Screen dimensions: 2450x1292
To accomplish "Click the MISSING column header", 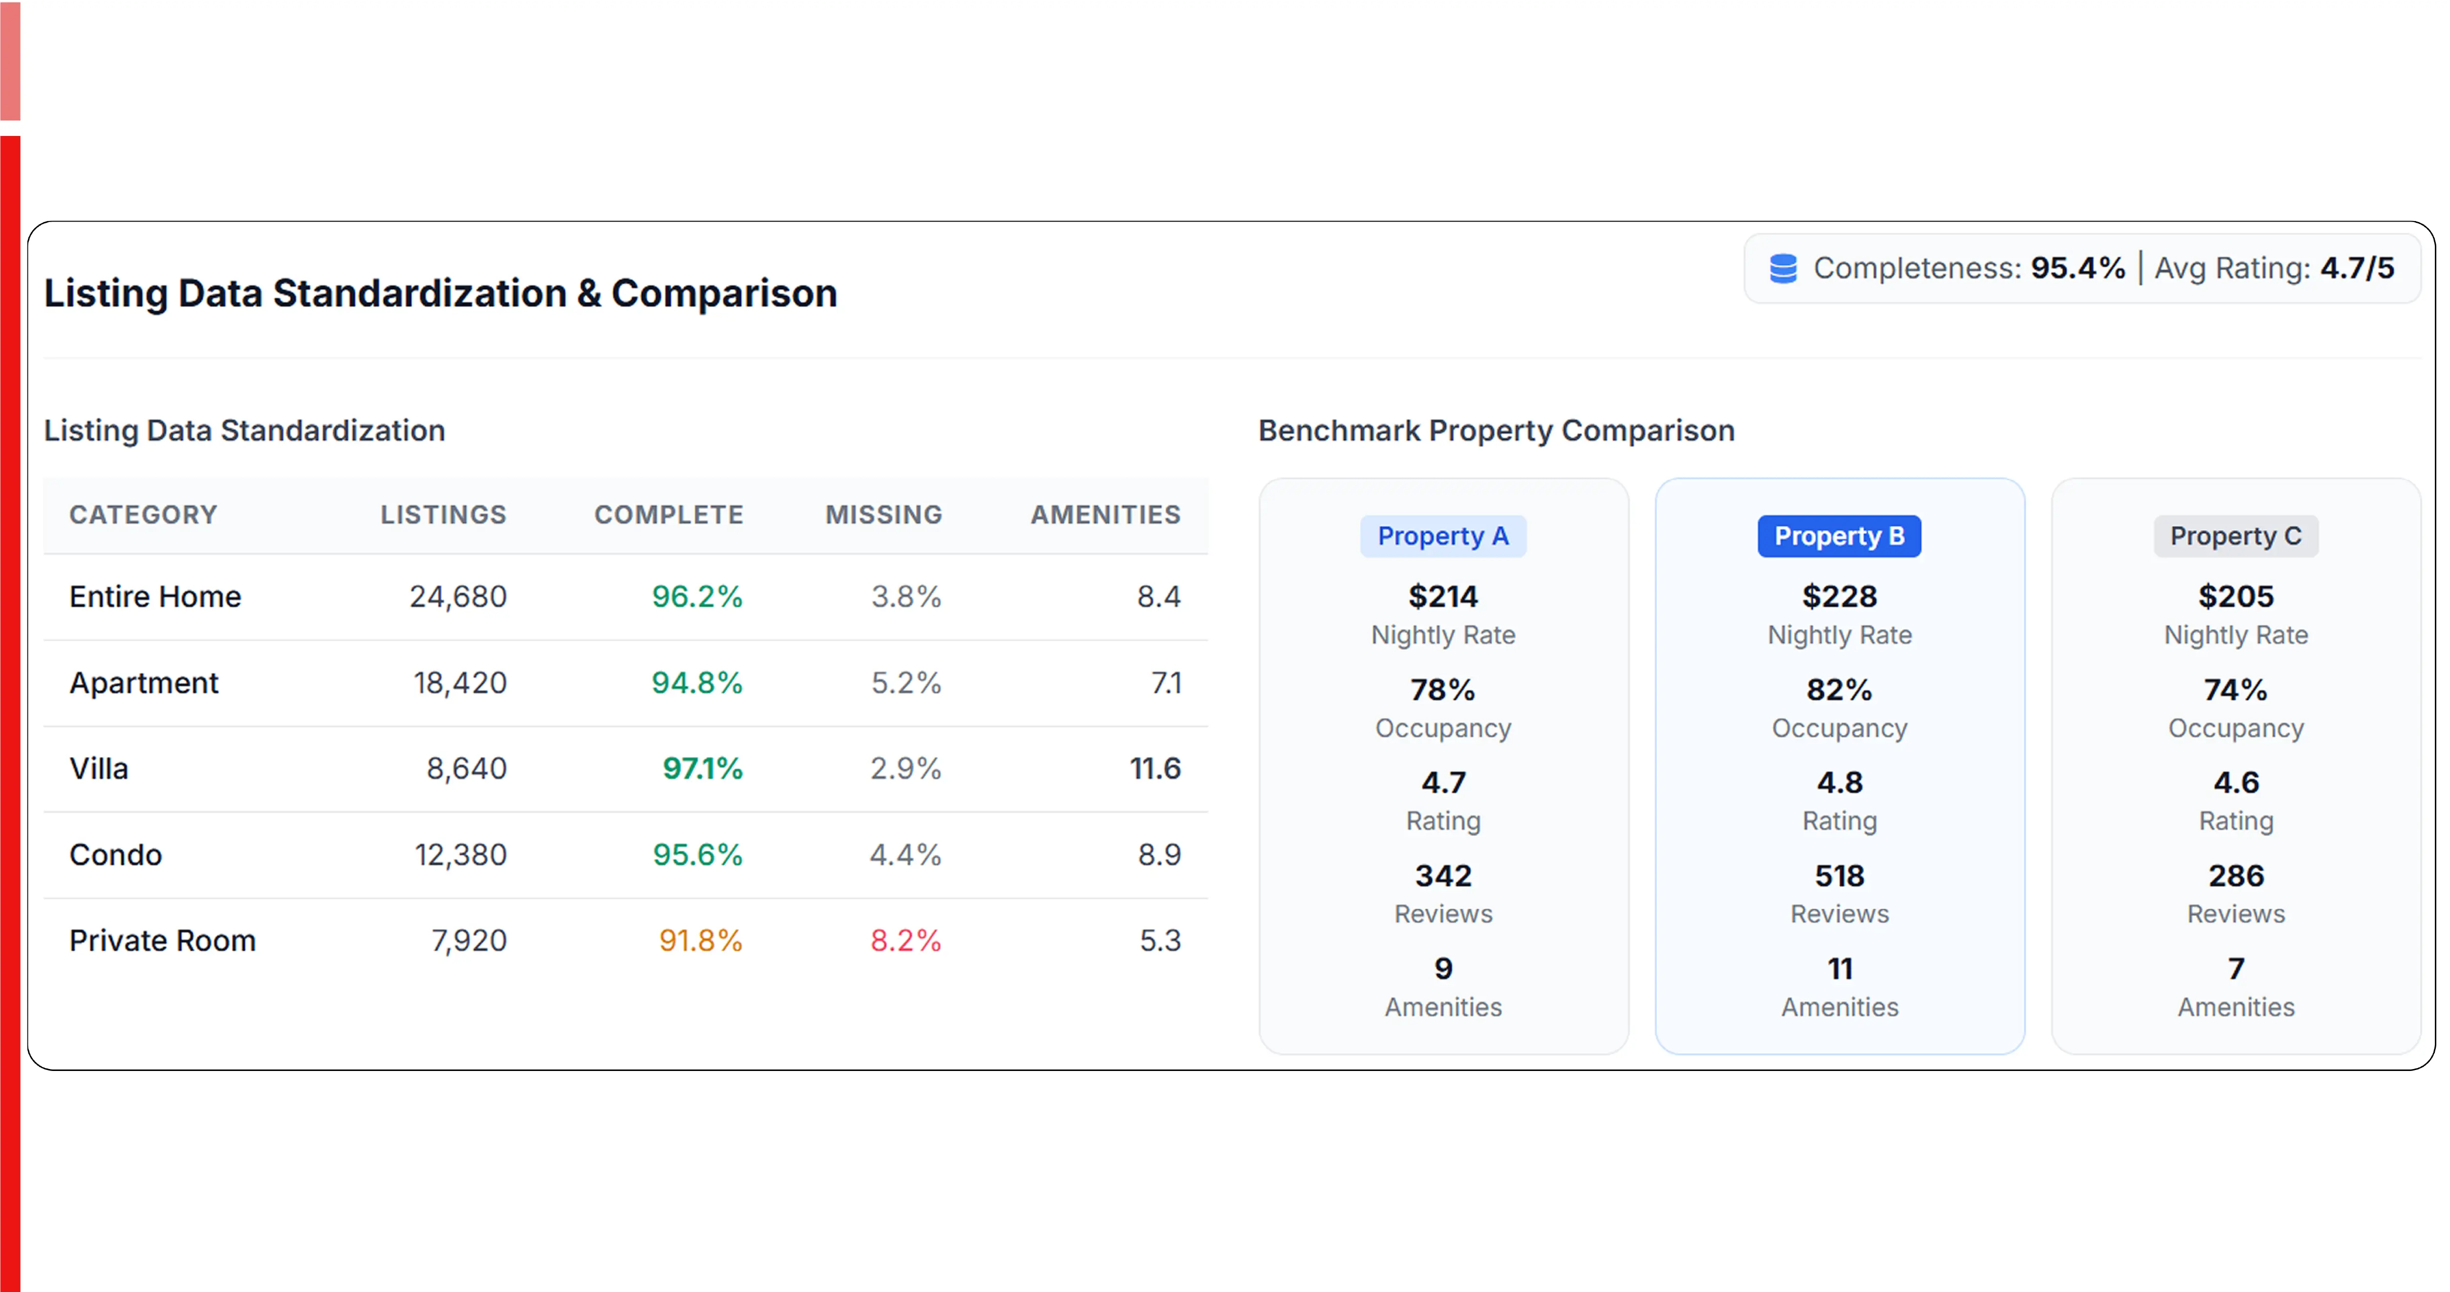I will 883,515.
